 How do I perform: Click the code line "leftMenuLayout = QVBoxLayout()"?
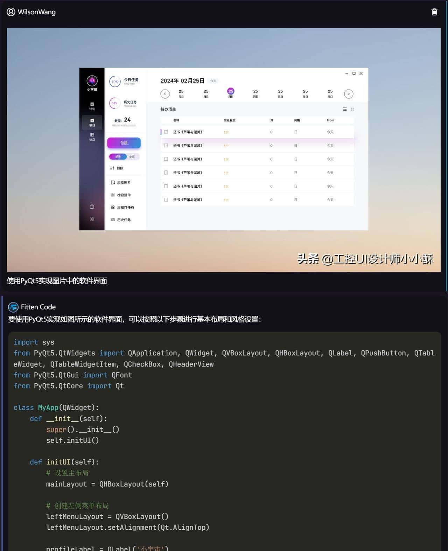coord(107,517)
